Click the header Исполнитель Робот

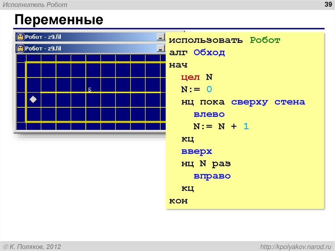click(34, 5)
